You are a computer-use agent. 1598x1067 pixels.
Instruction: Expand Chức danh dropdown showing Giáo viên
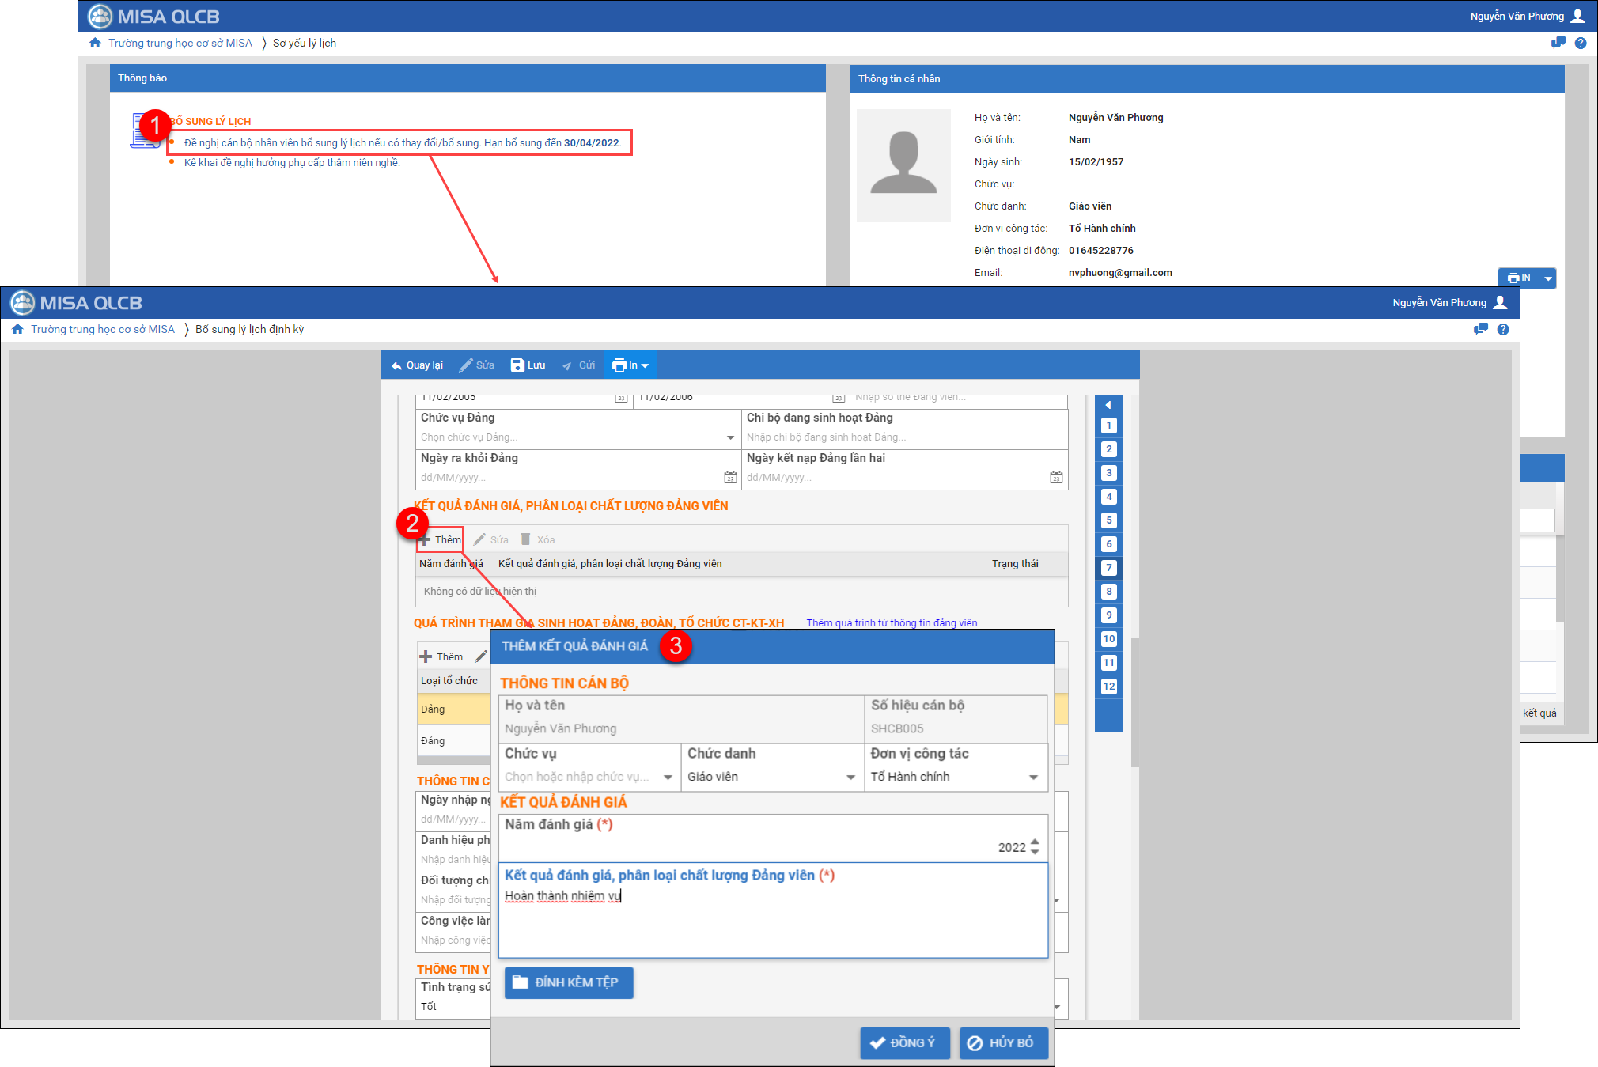[850, 777]
